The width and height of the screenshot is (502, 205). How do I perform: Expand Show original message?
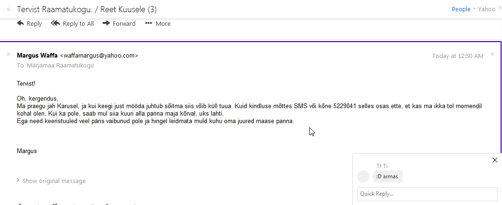54,181
